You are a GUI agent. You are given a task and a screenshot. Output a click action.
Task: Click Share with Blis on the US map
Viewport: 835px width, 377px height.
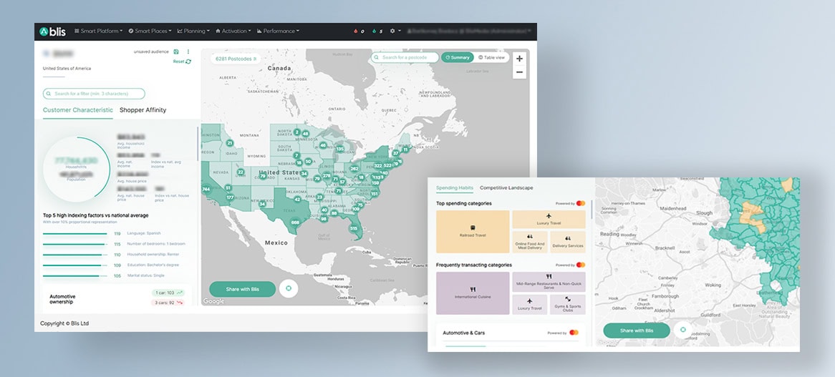click(x=242, y=289)
